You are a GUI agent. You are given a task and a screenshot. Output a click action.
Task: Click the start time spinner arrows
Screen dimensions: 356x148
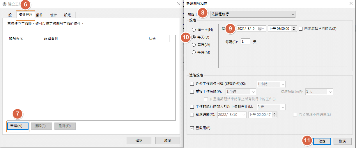coord(294,29)
